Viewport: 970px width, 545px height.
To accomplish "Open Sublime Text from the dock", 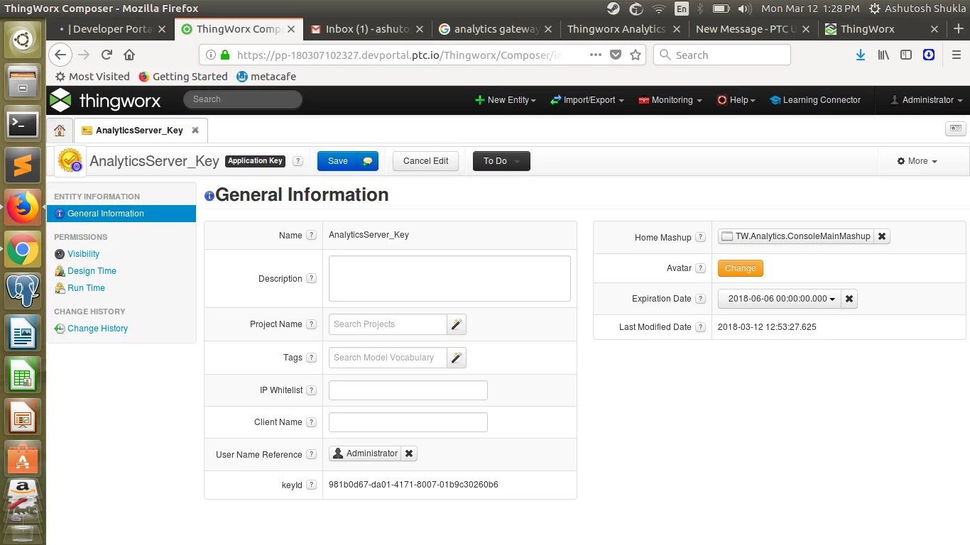I will coord(23,166).
